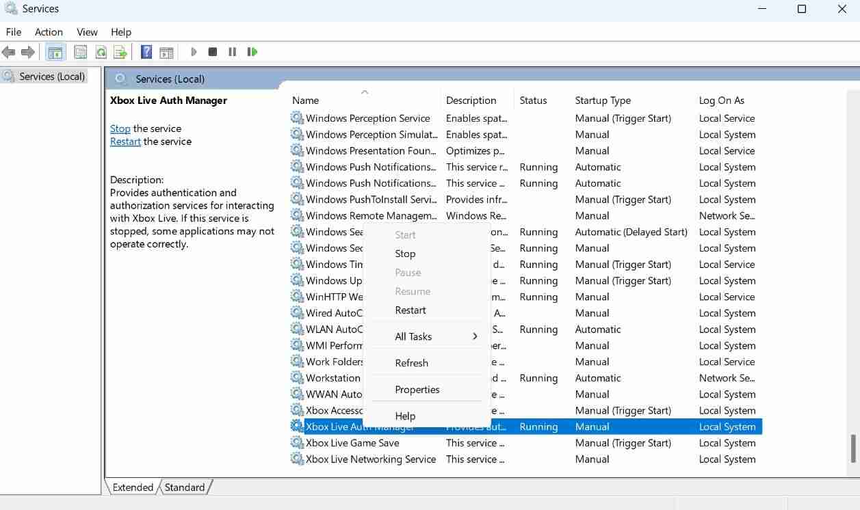This screenshot has height=510, width=860.
Task: Click the Restart the service link
Action: 125,142
